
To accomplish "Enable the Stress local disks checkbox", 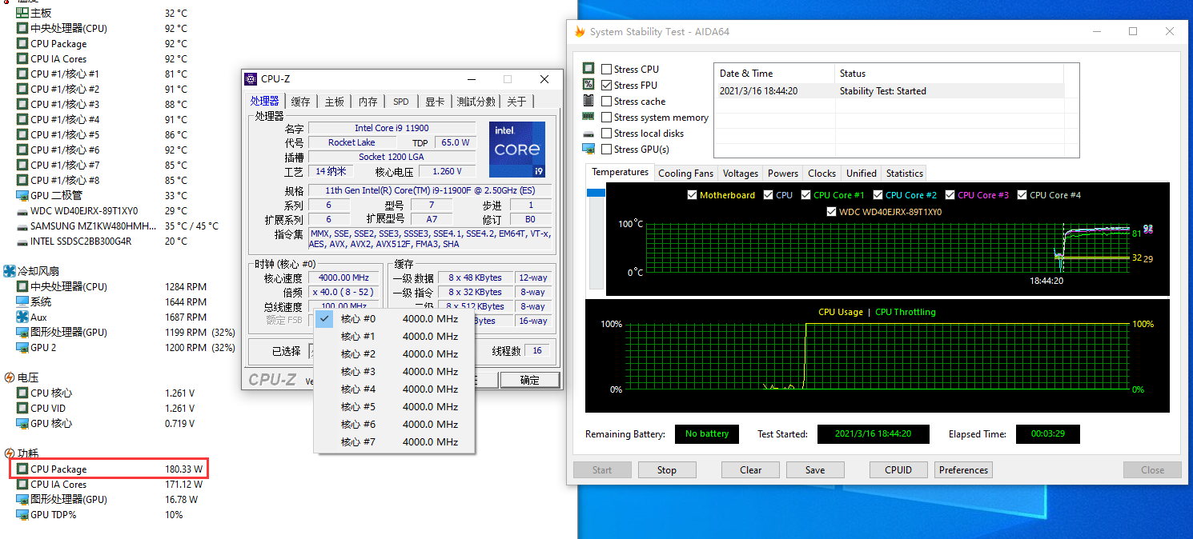I will 607,134.
